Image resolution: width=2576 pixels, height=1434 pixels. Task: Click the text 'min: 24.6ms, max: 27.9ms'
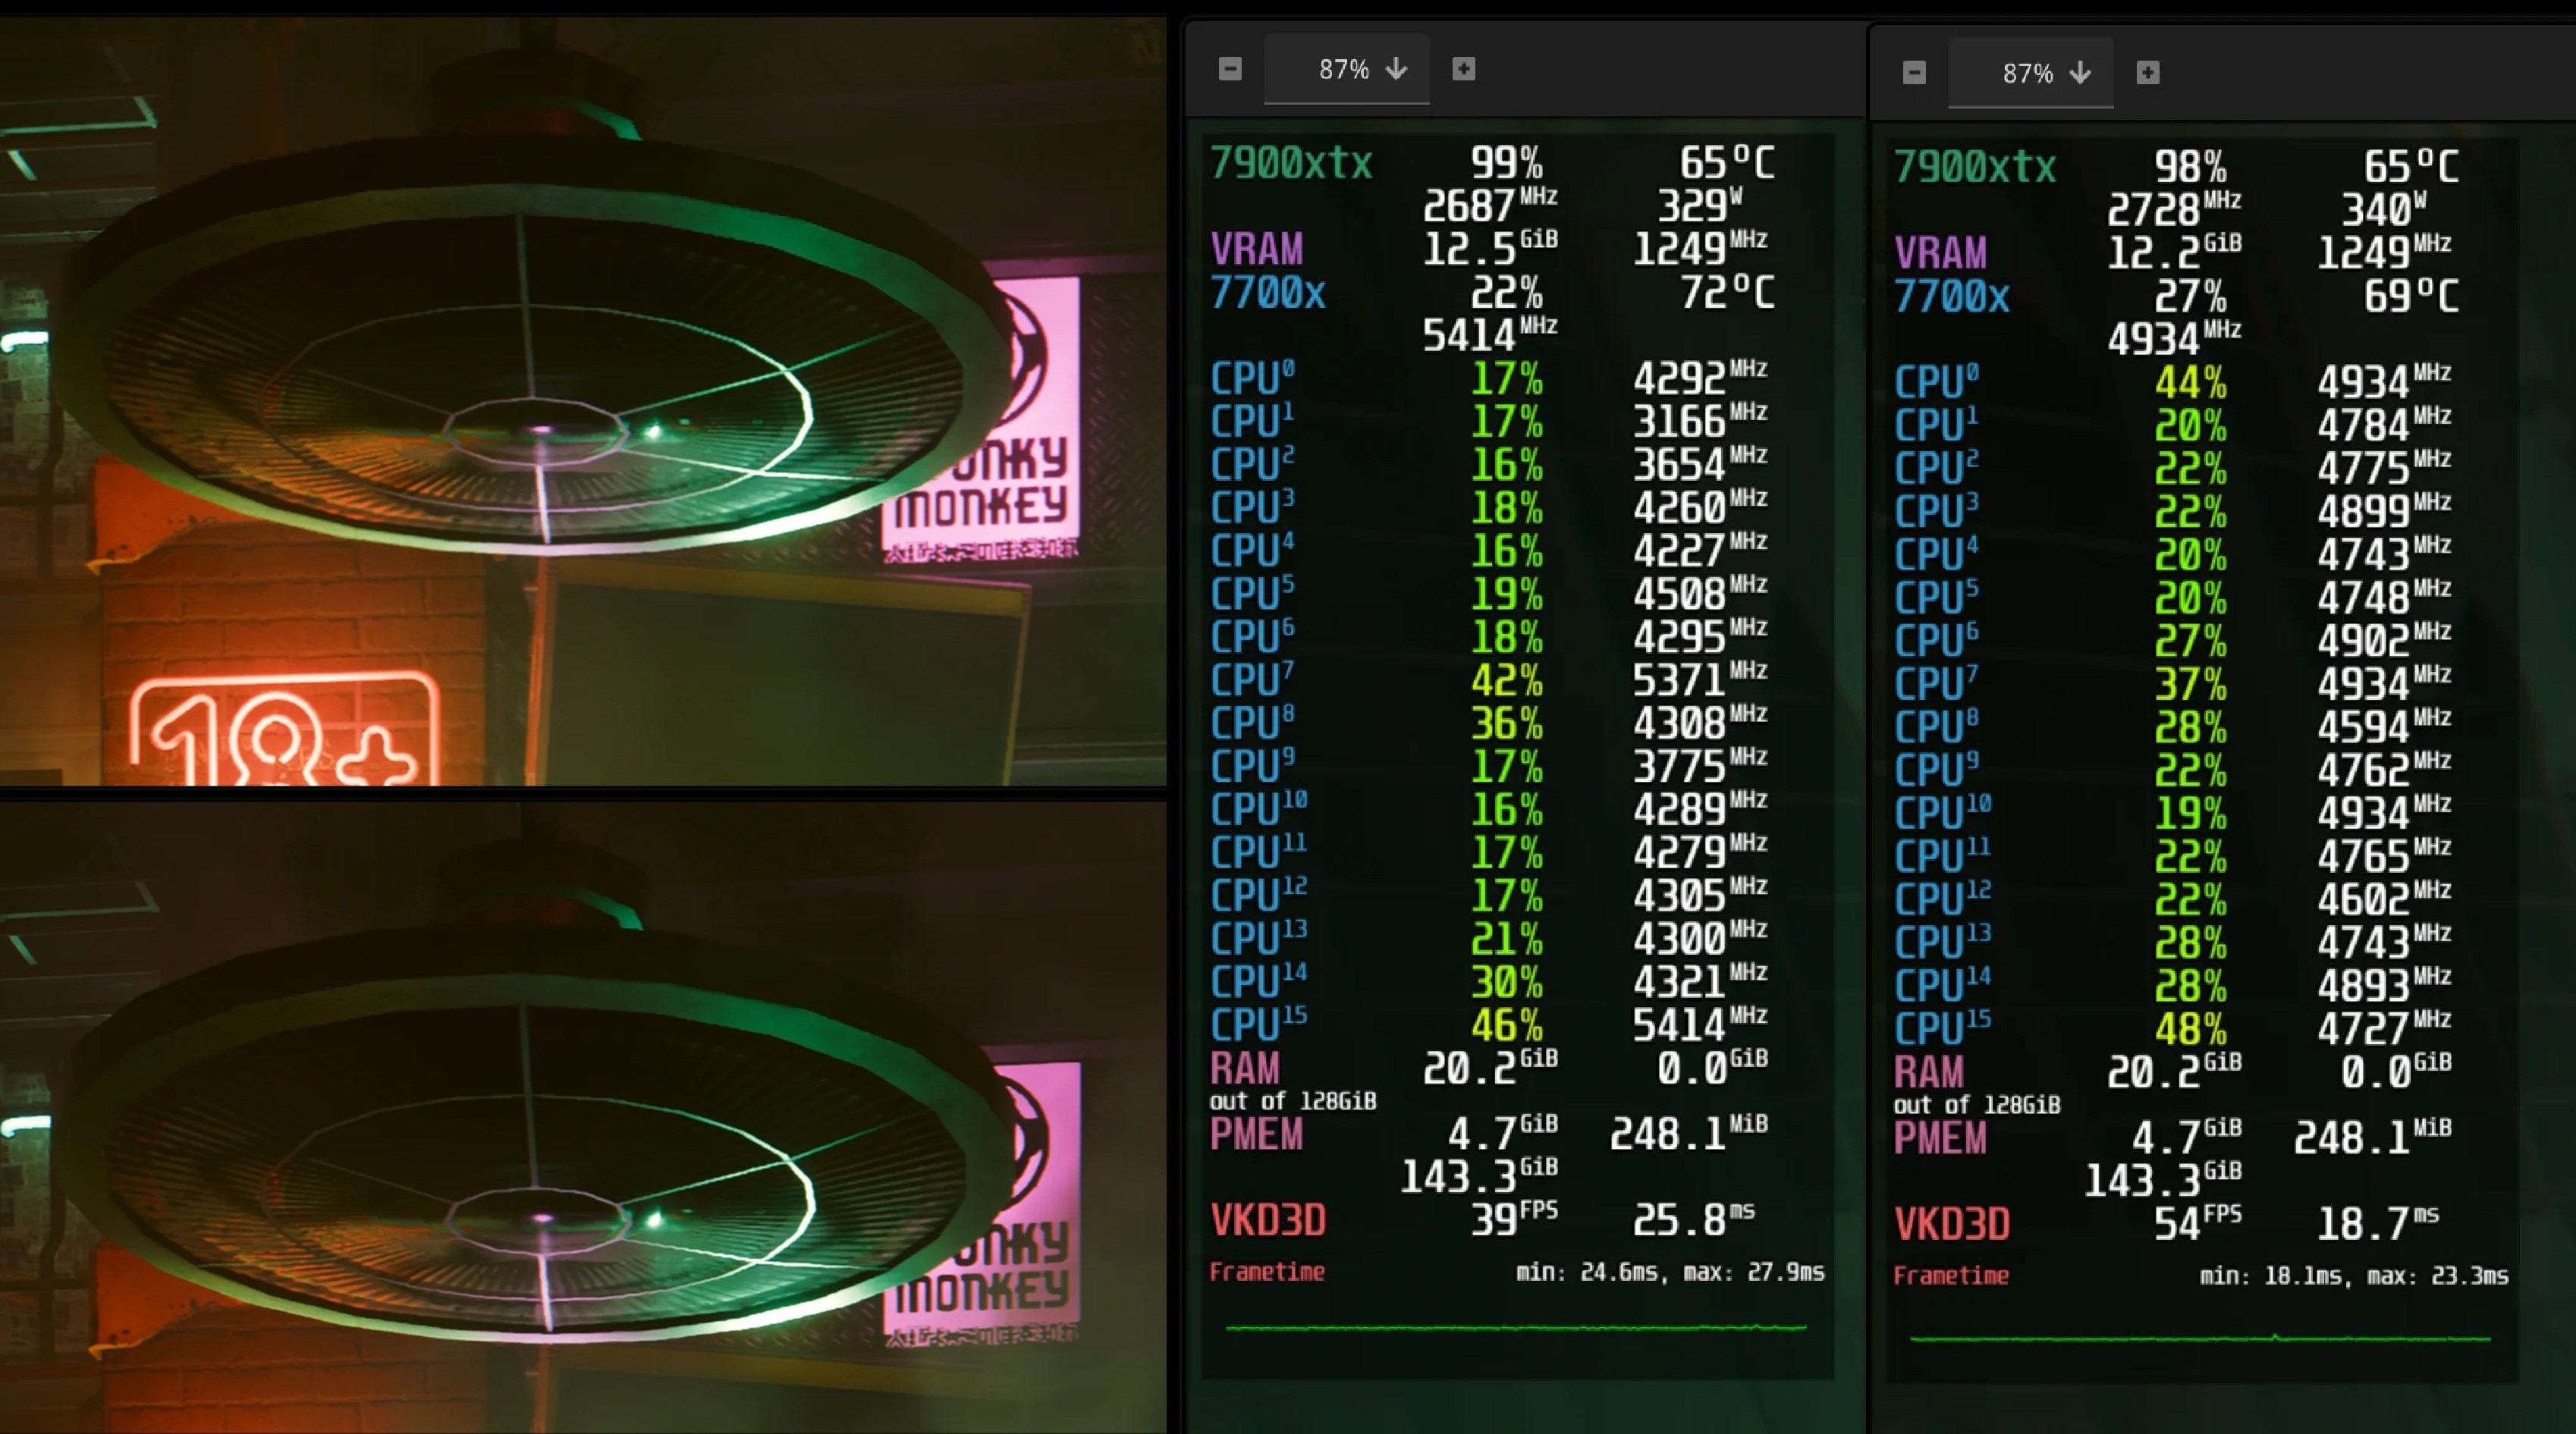(1670, 1272)
